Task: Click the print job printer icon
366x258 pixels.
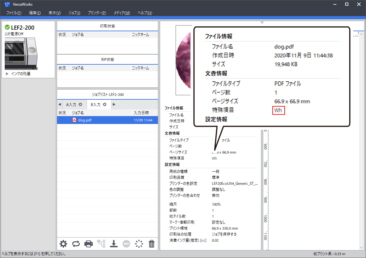Action: coord(89,244)
